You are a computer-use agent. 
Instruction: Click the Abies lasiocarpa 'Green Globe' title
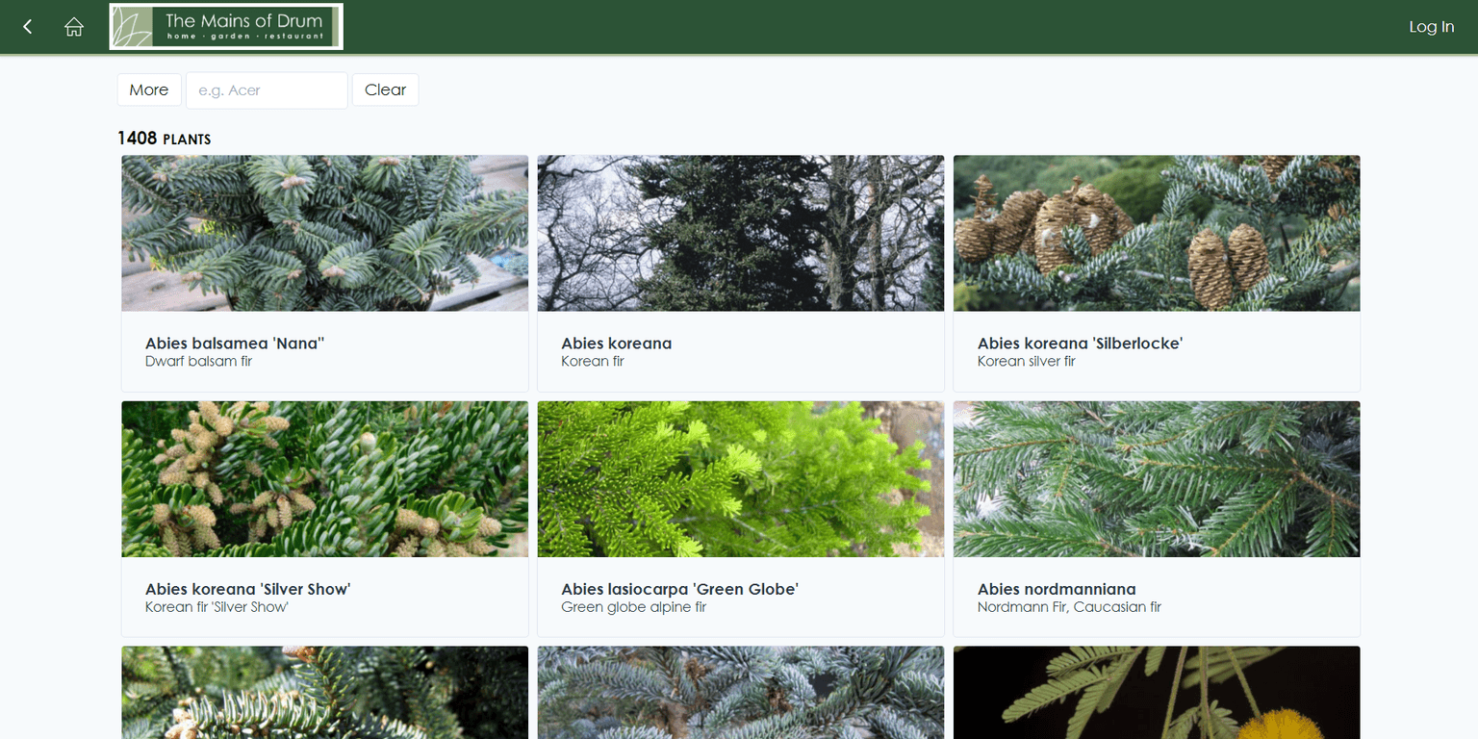click(679, 589)
